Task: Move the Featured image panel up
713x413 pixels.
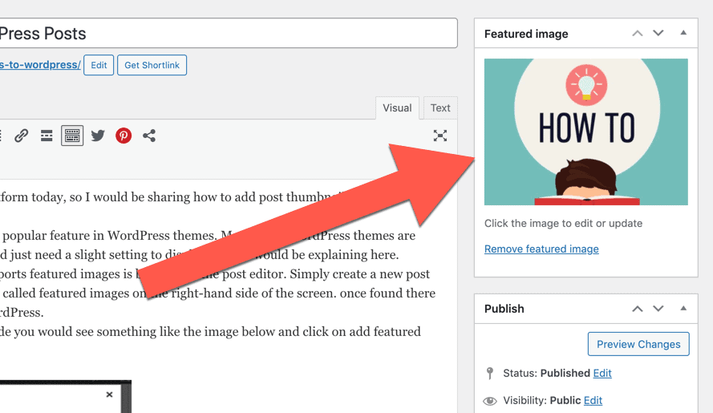Action: click(x=638, y=33)
